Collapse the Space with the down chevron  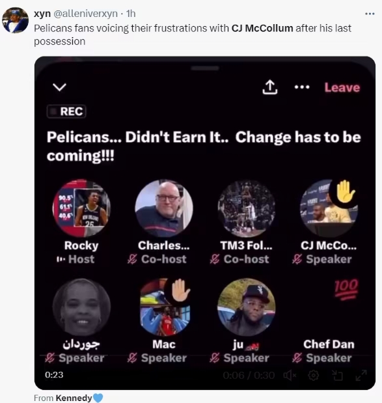[x=59, y=87]
